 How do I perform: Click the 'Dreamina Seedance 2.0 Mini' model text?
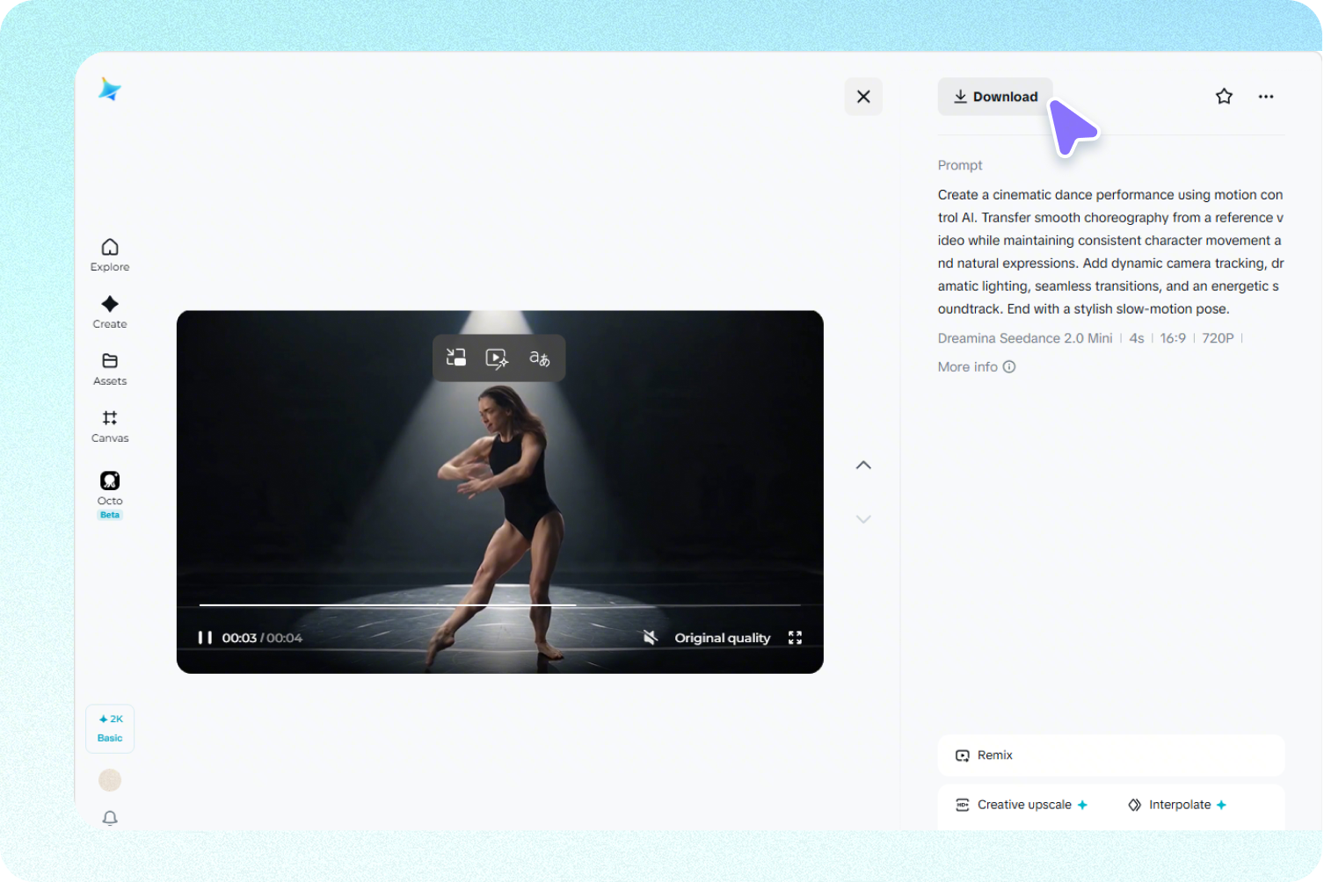tap(1025, 338)
